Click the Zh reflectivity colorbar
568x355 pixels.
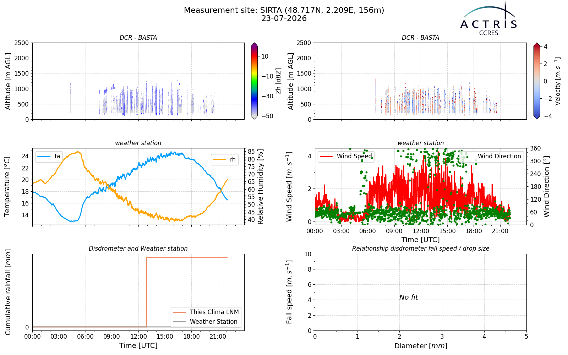coord(254,81)
